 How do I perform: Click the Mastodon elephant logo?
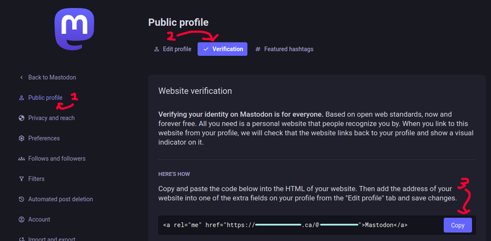(74, 29)
